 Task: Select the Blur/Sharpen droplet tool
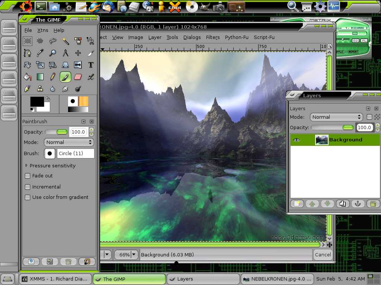pyautogui.click(x=53, y=89)
